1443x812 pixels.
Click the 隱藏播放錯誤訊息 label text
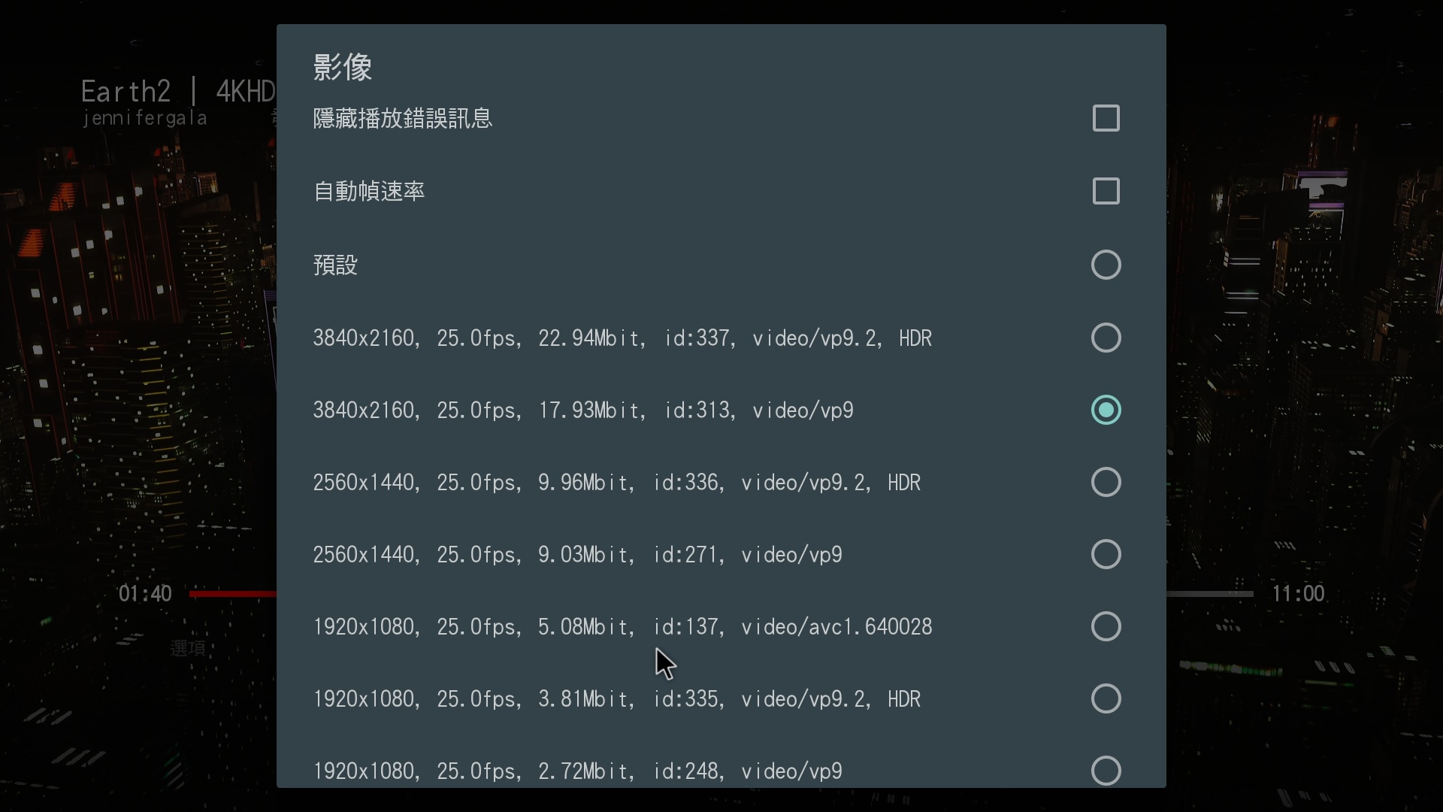pyautogui.click(x=402, y=118)
